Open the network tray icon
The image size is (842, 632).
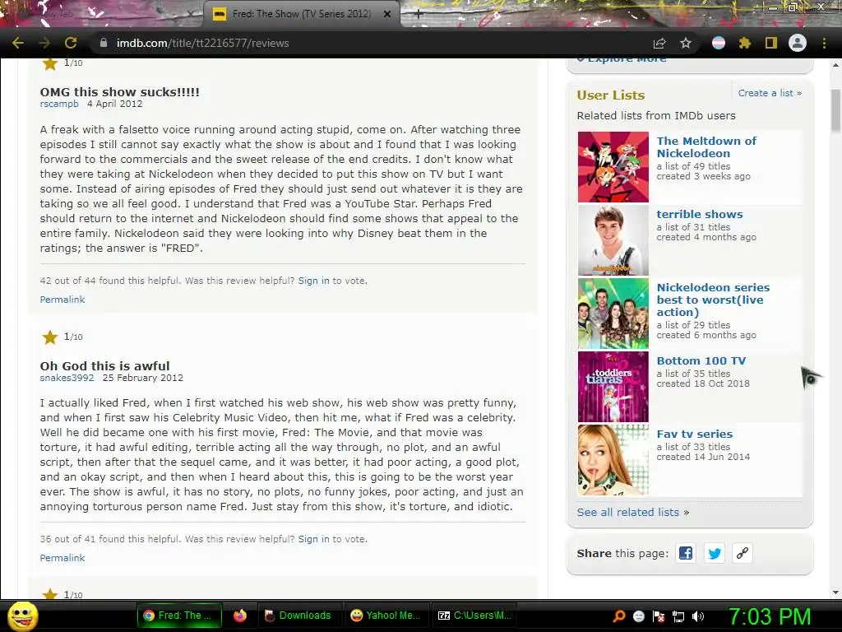click(x=678, y=616)
